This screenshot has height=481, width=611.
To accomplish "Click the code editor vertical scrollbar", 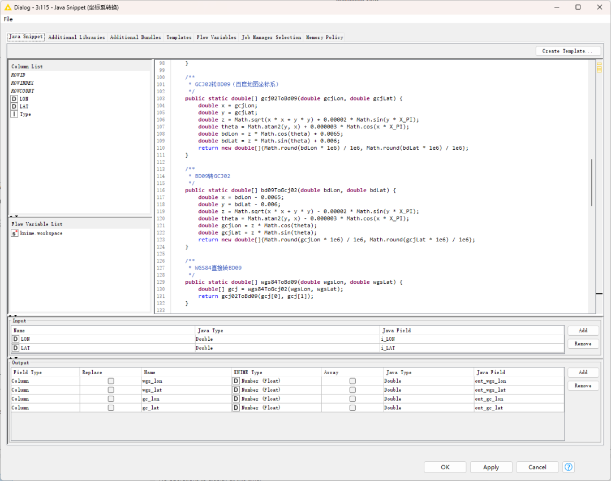I will [x=592, y=182].
